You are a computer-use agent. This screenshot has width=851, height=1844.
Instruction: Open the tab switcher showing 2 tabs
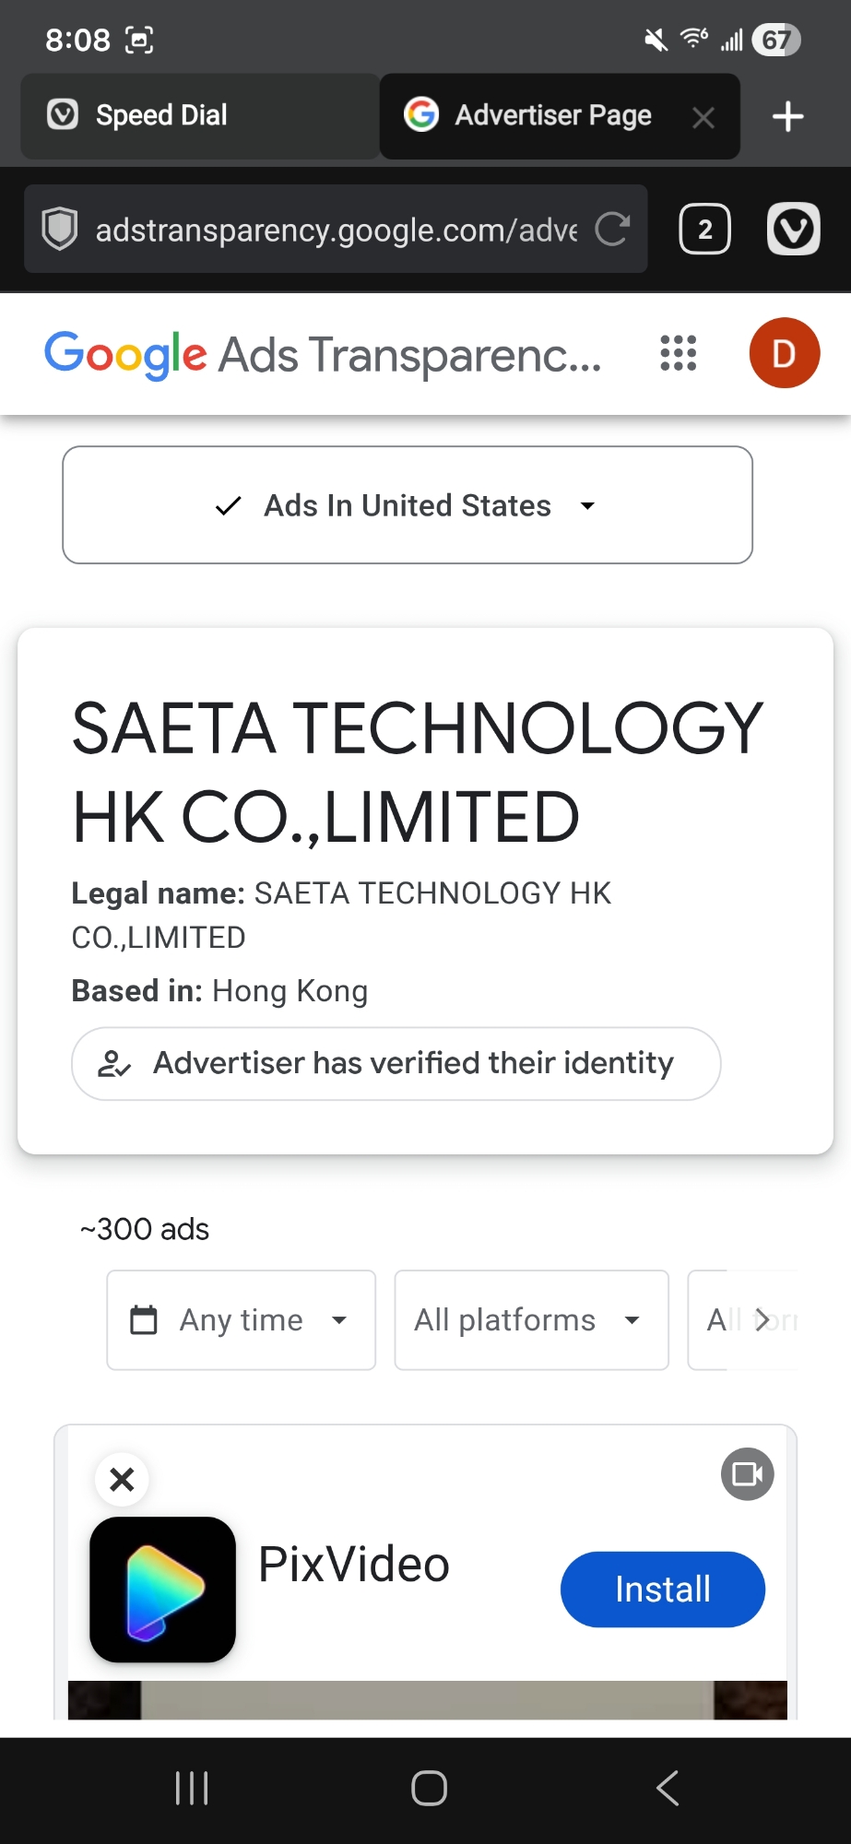point(704,229)
